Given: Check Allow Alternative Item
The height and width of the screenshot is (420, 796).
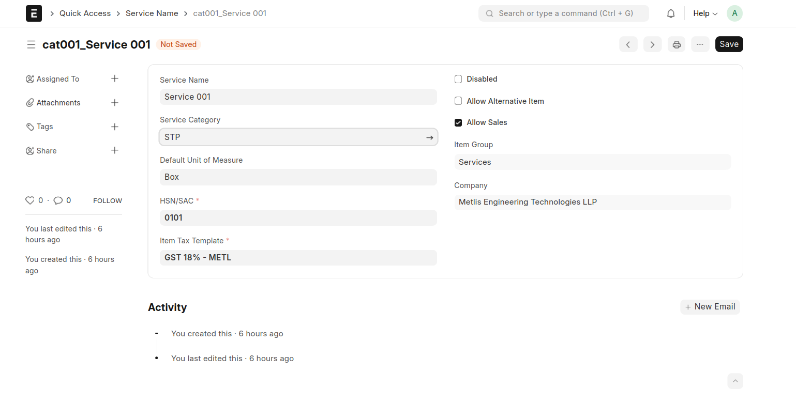Looking at the screenshot, I should point(458,101).
